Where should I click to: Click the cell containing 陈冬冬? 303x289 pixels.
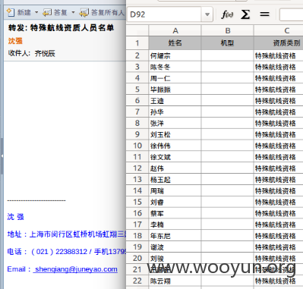point(175,67)
